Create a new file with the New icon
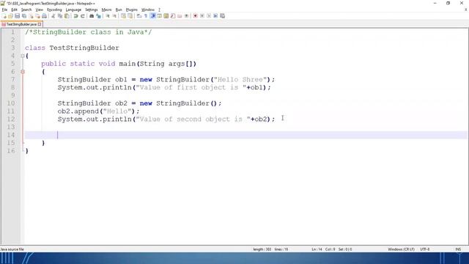Image resolution: width=469 pixels, height=264 pixels. point(4,16)
